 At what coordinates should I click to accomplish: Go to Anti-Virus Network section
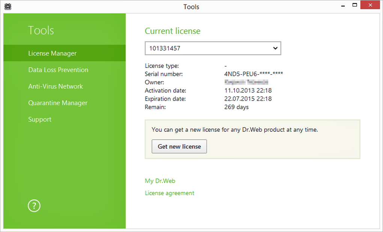[56, 86]
